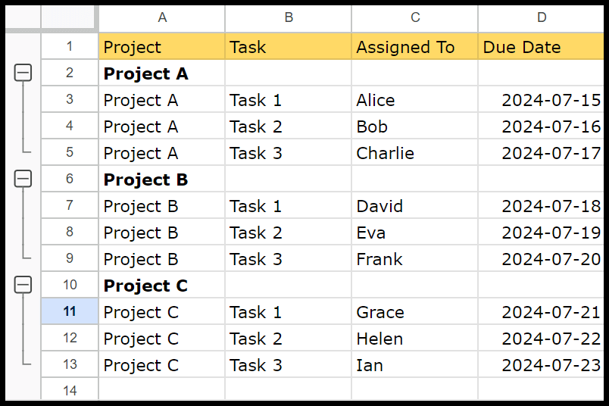Collapse the Project A row group
Viewport: 609px width, 406px height.
(x=23, y=73)
